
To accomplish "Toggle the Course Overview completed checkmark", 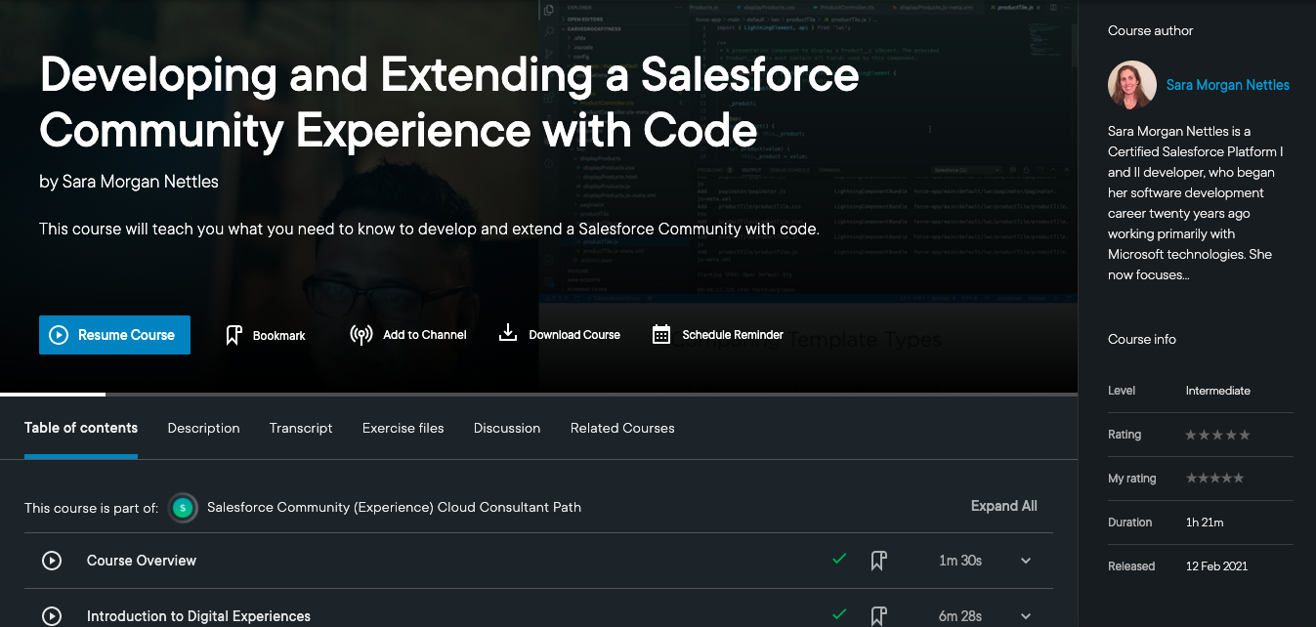I will [x=838, y=560].
